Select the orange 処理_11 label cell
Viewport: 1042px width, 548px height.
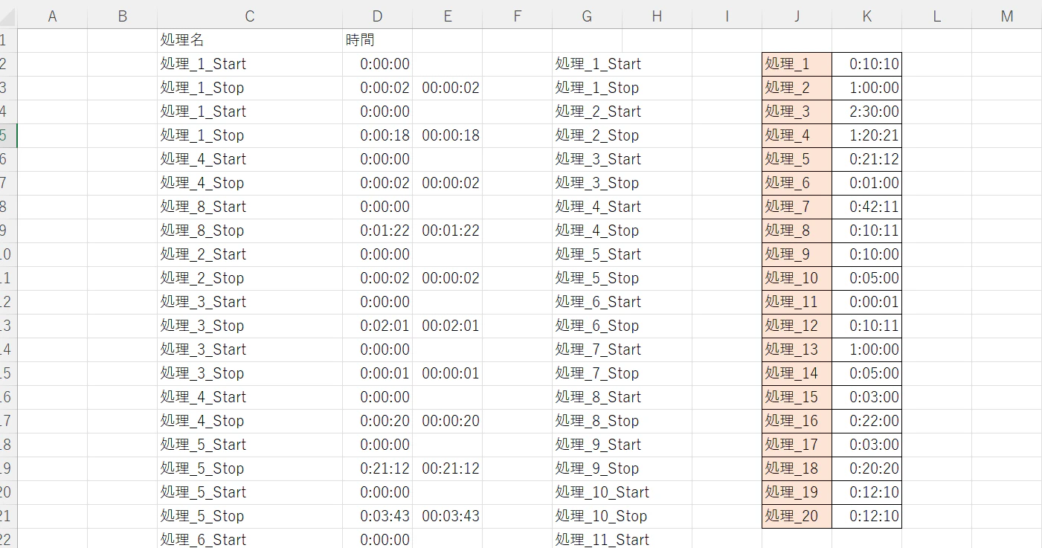click(797, 302)
